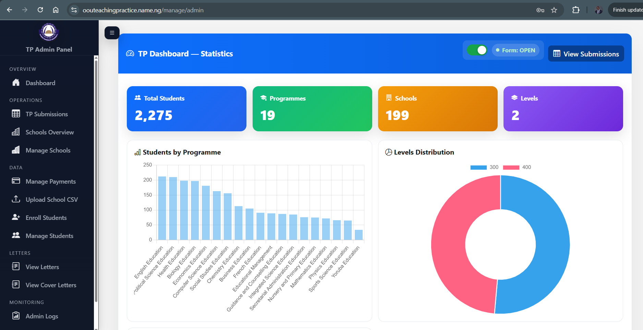Viewport: 643px width, 330px height.
Task: Click the Levels 2 card
Action: [x=563, y=108]
